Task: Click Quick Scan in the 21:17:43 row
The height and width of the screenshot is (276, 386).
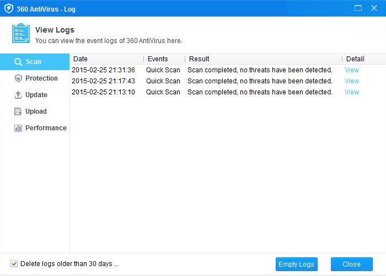Action: pyautogui.click(x=163, y=81)
